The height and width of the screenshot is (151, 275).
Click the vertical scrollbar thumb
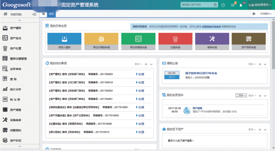pos(273,45)
